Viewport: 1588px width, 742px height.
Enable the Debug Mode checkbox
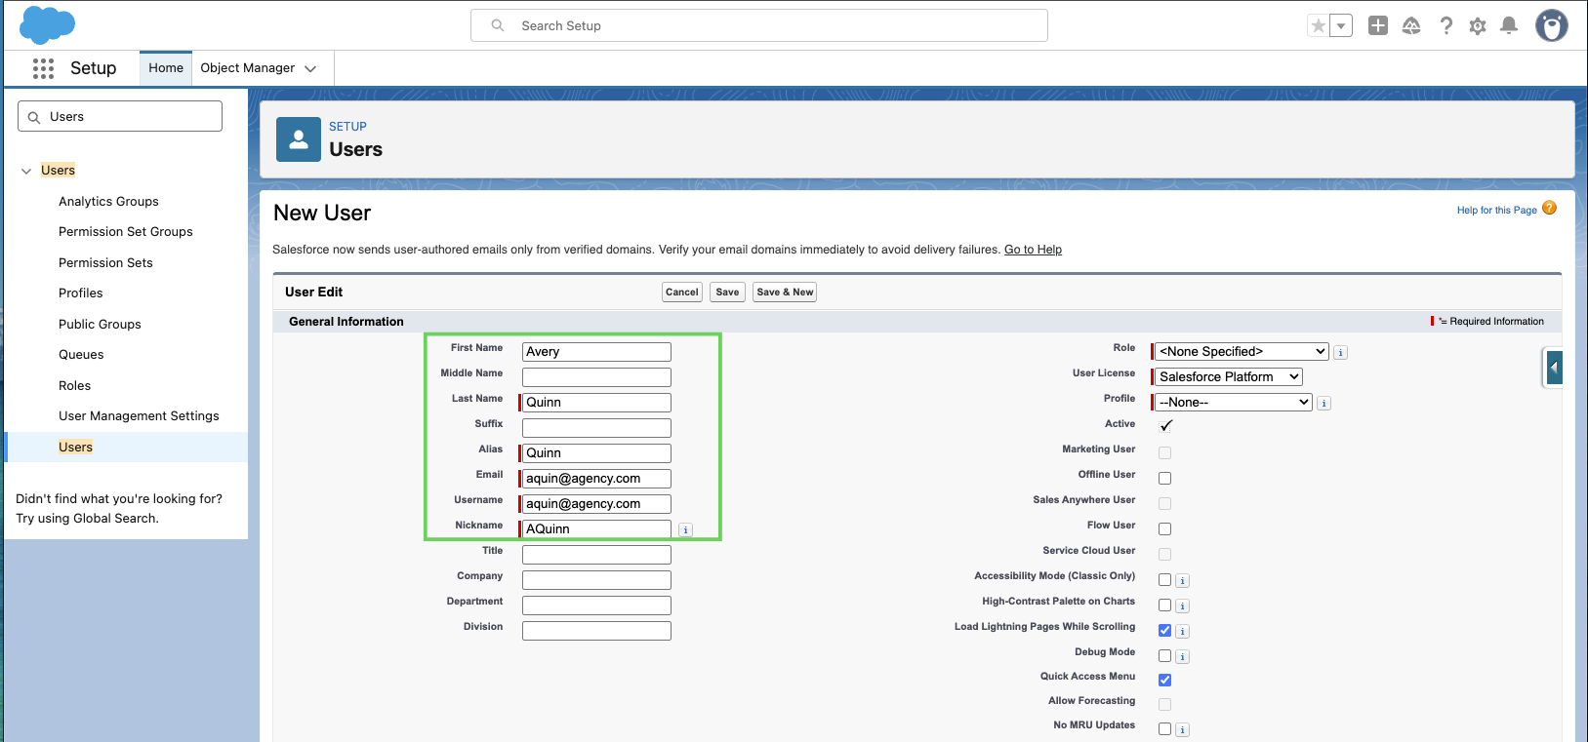[x=1164, y=655]
